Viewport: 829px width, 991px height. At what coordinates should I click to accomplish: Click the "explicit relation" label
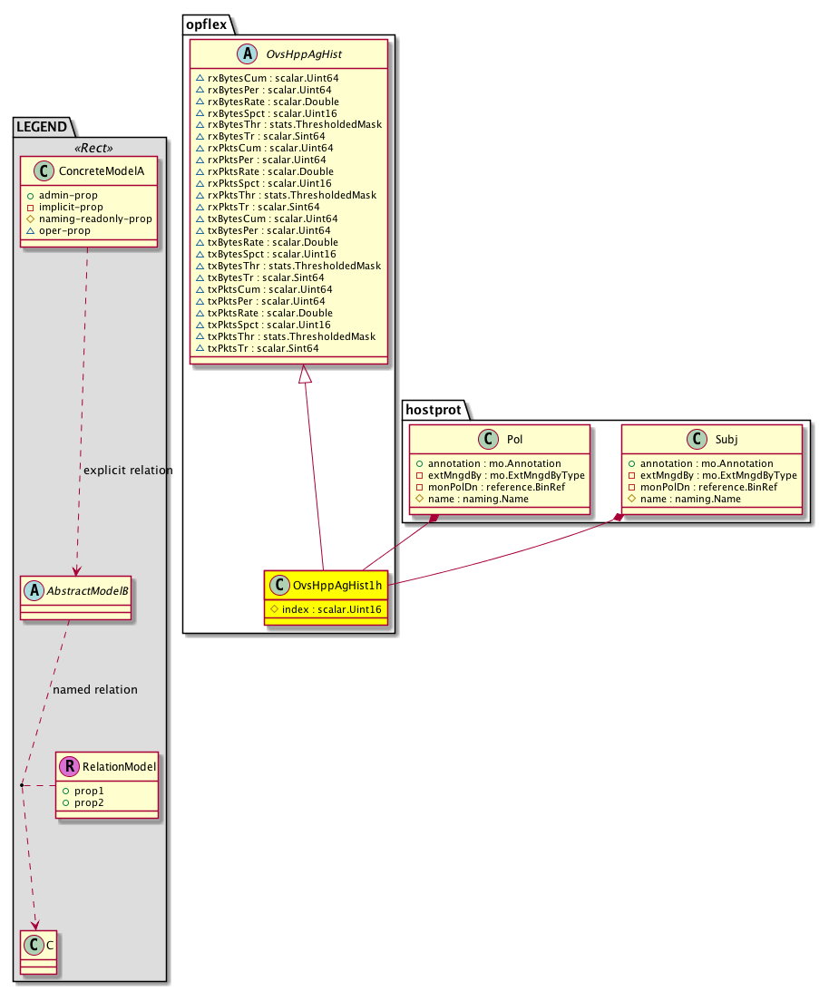click(x=127, y=471)
